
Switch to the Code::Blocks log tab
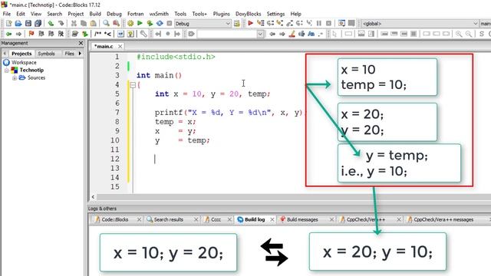115,220
